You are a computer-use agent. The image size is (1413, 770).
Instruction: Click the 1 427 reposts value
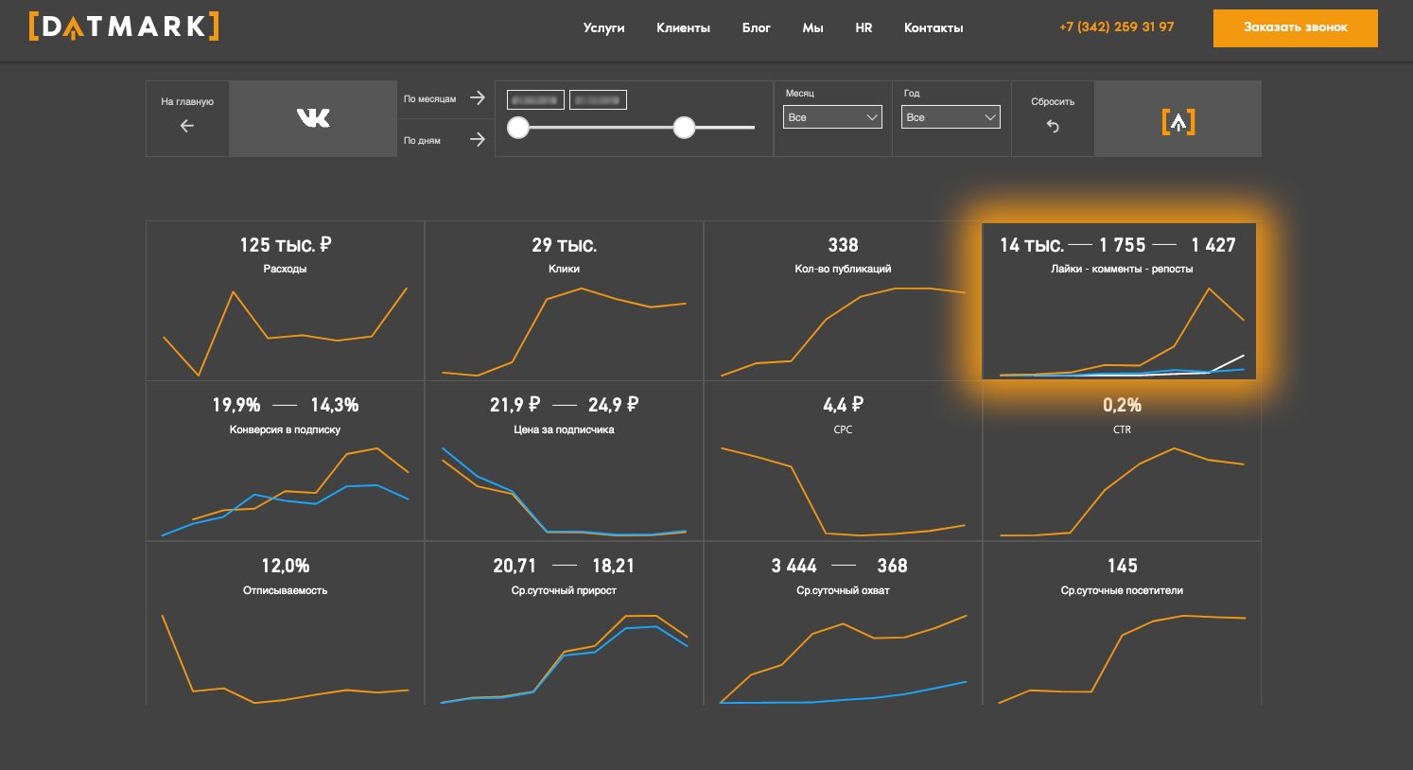click(1213, 245)
